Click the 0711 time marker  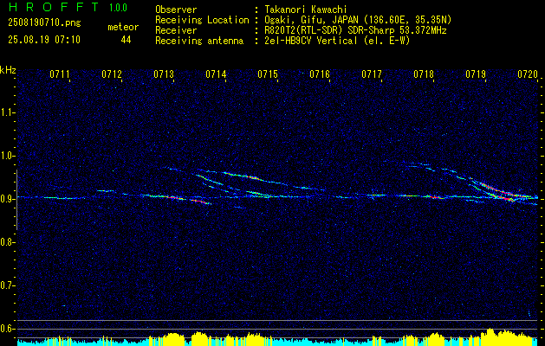[60, 74]
